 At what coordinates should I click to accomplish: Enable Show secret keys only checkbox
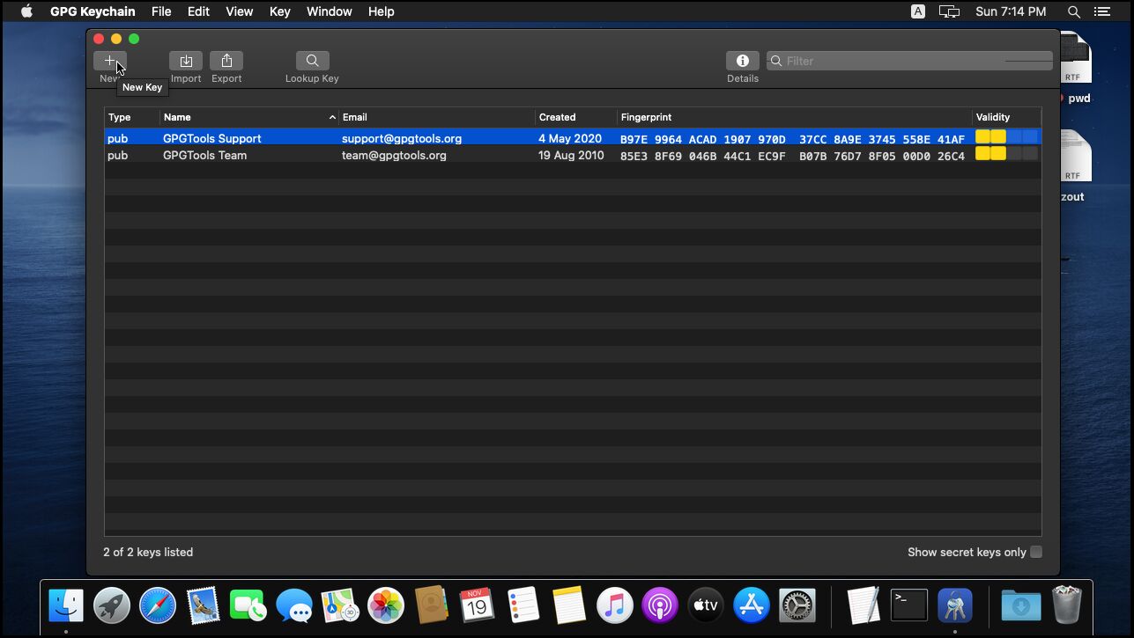(1036, 552)
